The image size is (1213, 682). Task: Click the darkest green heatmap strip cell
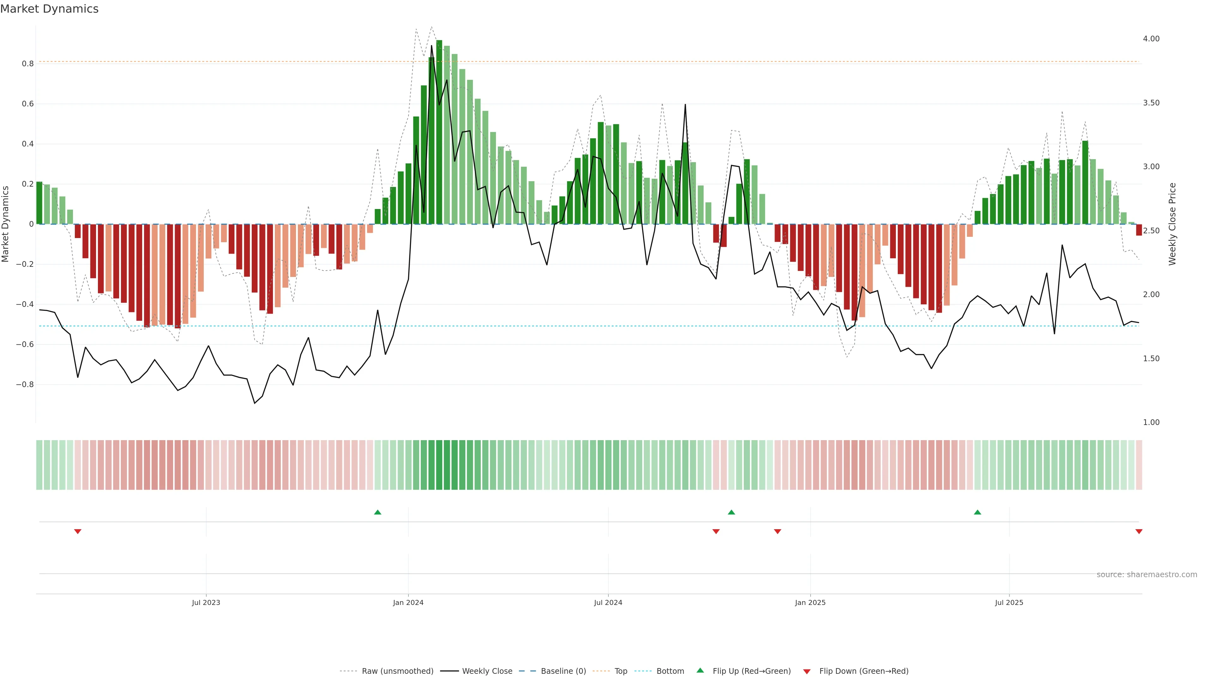click(x=439, y=465)
